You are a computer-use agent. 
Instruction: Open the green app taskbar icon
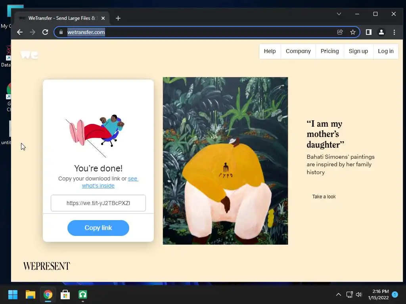click(x=83, y=294)
